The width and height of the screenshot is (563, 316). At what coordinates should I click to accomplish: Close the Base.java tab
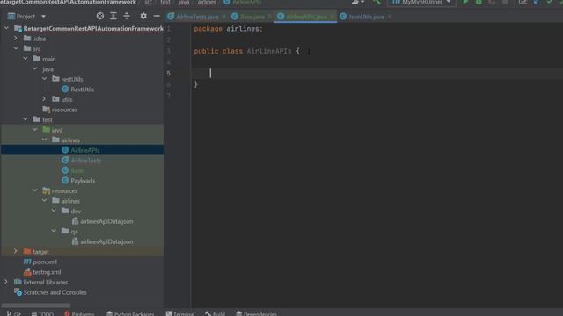pos(270,17)
